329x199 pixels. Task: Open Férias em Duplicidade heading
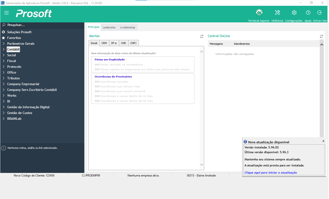coord(110,60)
